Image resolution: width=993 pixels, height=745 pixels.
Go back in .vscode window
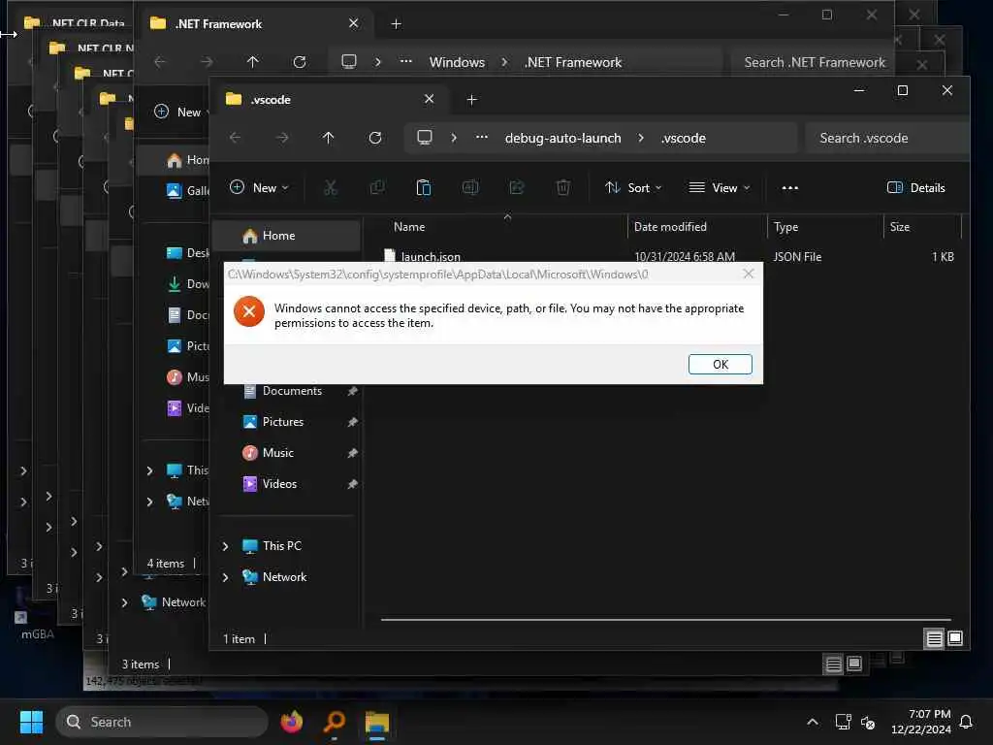coord(235,138)
